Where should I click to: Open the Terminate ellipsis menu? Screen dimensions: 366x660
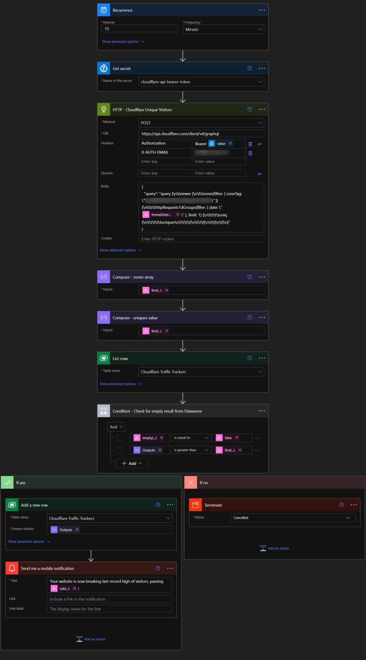[x=354, y=504]
